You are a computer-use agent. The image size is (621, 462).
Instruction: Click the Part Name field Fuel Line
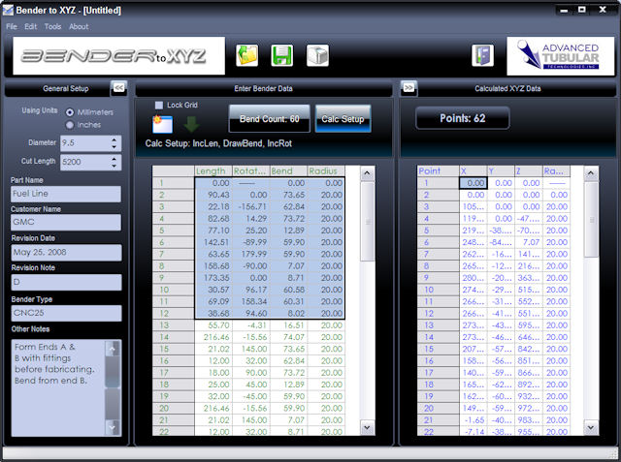(x=65, y=194)
